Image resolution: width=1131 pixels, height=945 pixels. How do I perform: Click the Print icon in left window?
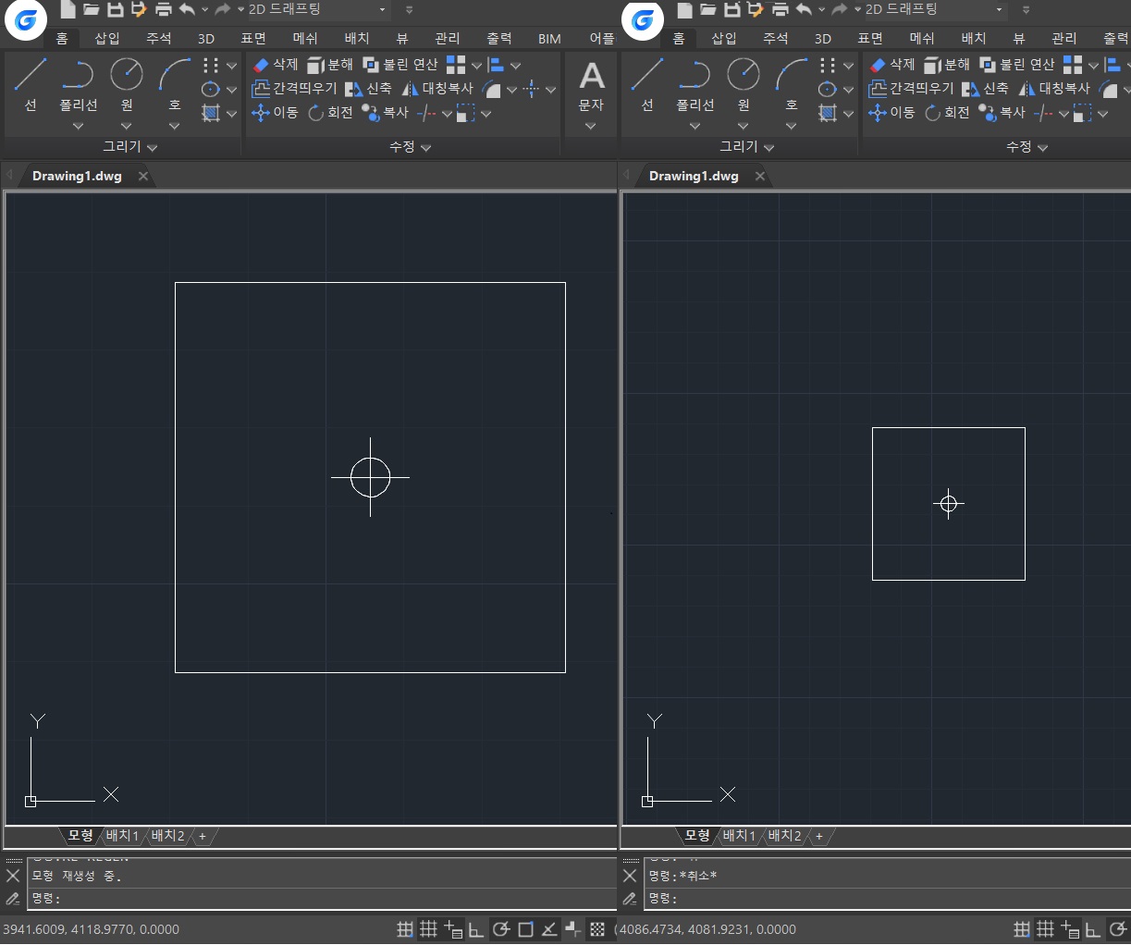[164, 10]
